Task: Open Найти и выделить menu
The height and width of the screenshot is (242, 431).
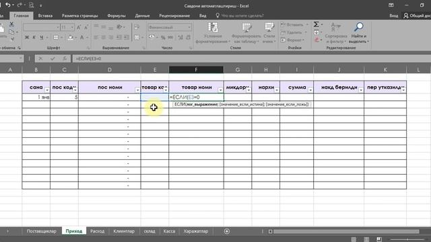Action: [x=359, y=33]
